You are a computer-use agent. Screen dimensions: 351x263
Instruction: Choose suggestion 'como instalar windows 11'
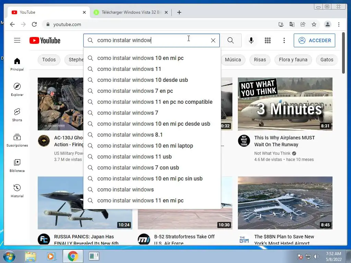[152, 69]
